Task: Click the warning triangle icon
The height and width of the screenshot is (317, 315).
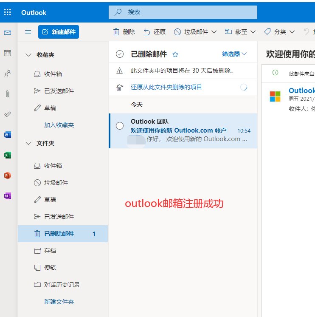Action: (x=120, y=71)
